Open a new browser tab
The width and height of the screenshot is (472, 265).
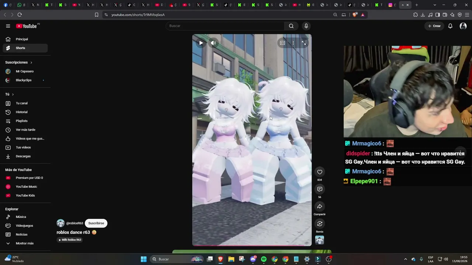point(417,5)
